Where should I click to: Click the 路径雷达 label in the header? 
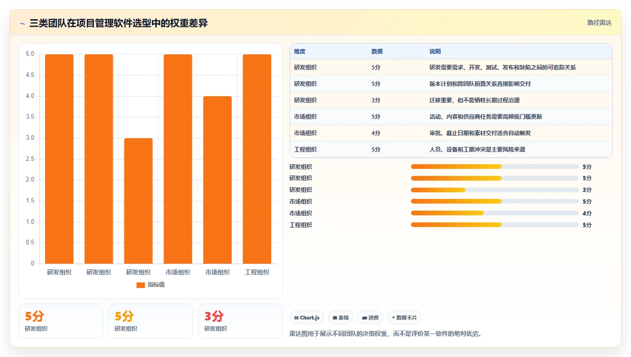(x=600, y=23)
